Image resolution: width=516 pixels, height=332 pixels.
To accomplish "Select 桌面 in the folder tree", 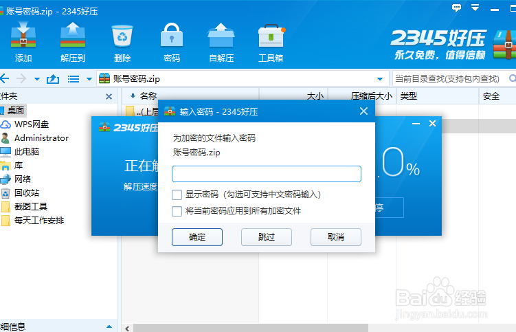I will tap(16, 111).
